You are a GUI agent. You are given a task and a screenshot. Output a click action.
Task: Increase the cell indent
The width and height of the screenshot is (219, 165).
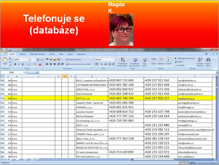pyautogui.click(x=62, y=64)
